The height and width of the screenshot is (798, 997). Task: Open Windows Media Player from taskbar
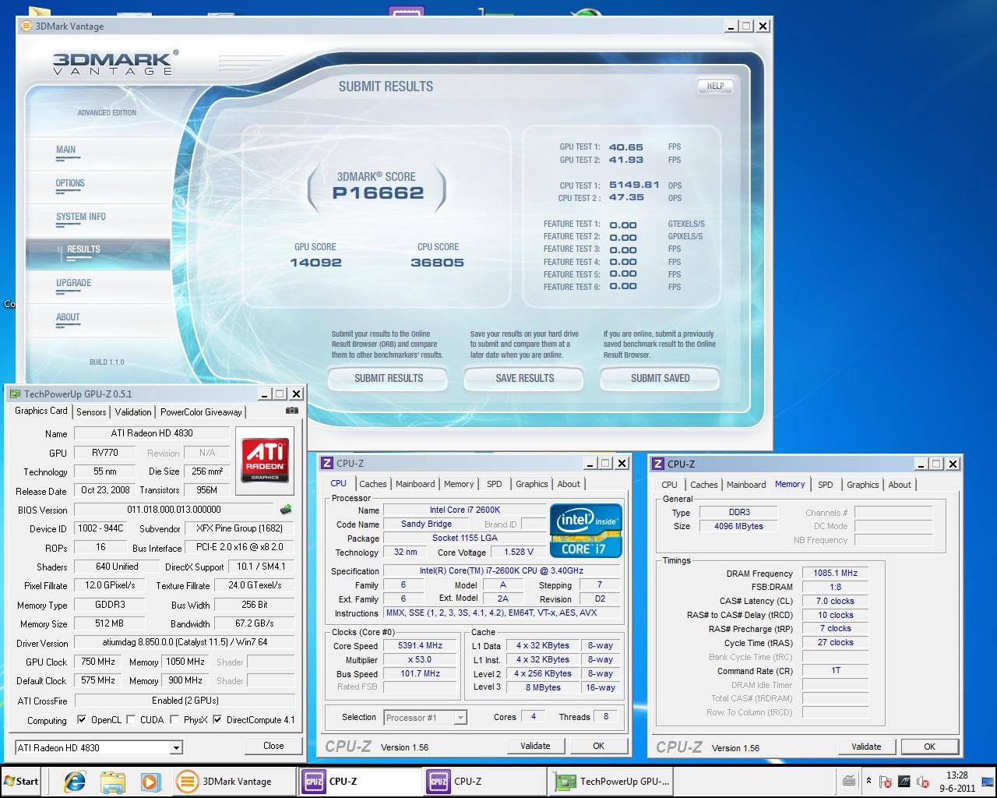(x=150, y=782)
